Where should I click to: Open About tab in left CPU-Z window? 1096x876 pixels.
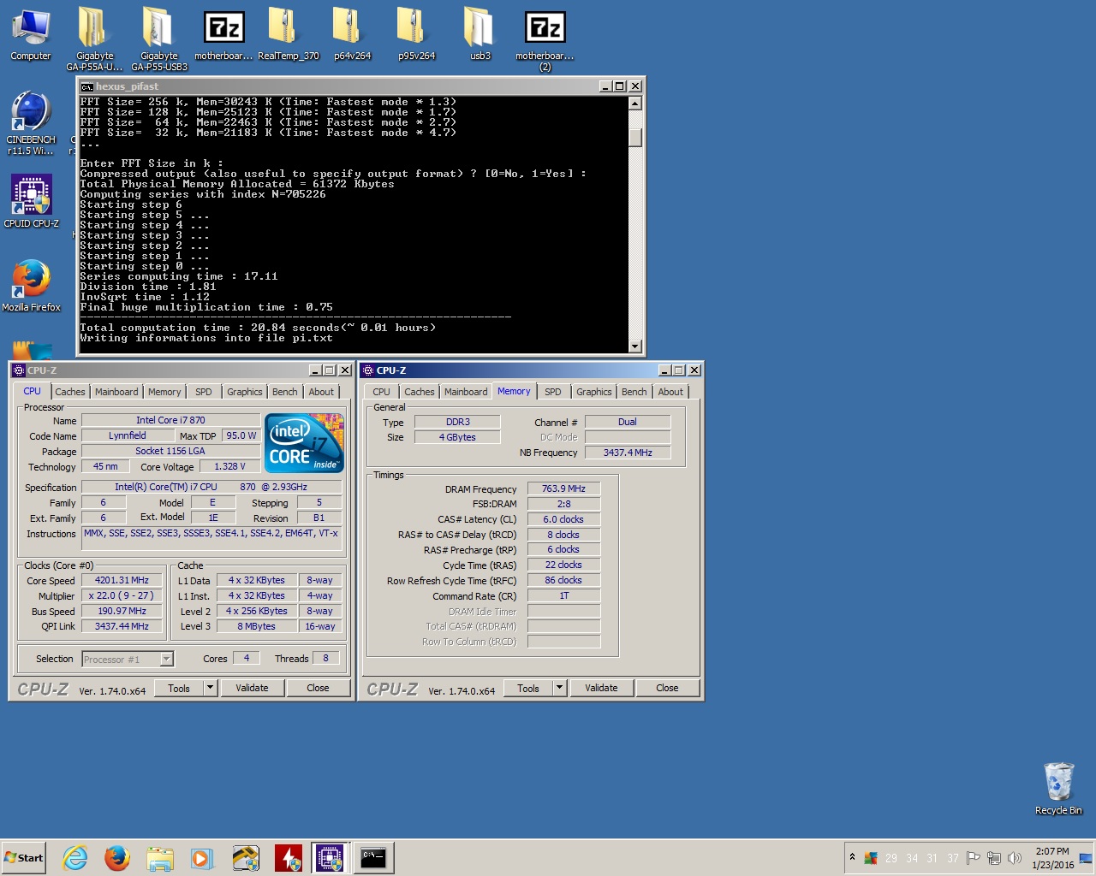point(322,392)
